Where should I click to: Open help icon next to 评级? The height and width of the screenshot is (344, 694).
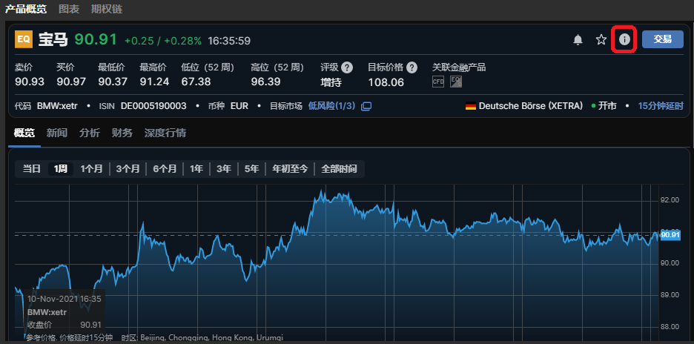pyautogui.click(x=347, y=67)
